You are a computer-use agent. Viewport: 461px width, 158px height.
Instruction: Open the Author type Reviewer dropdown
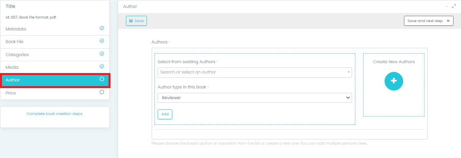click(254, 98)
